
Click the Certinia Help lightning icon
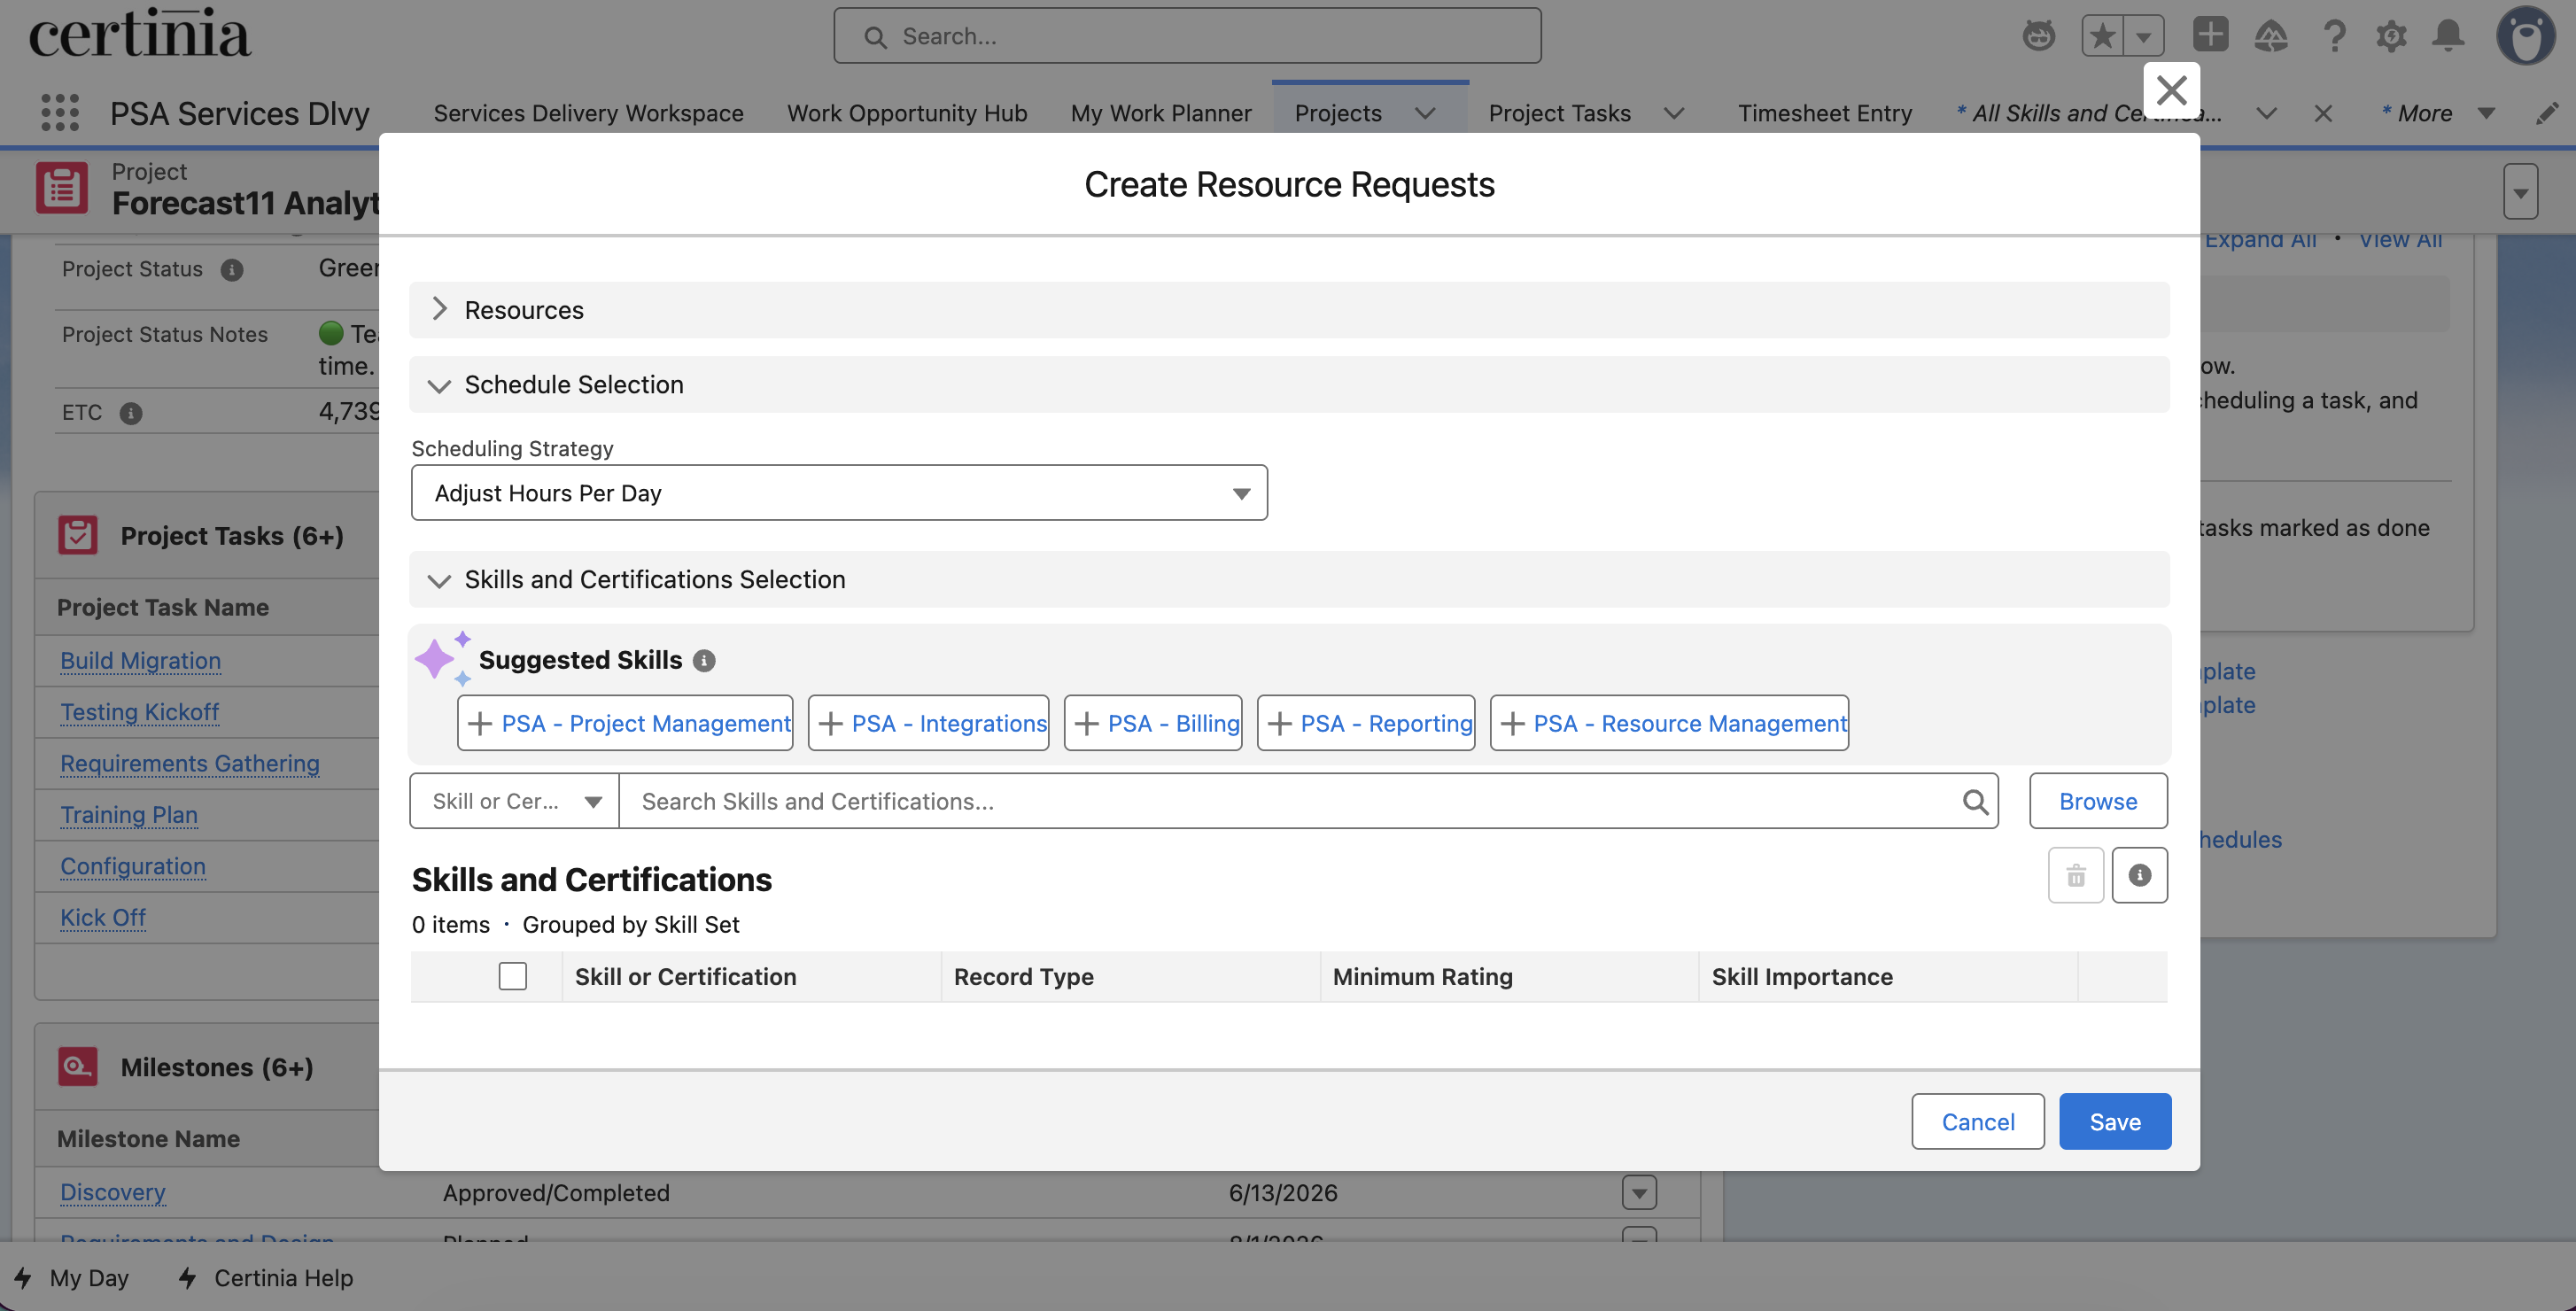click(x=187, y=1278)
